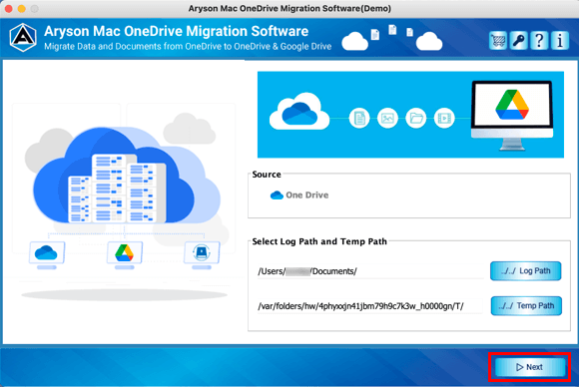Close the window with red button
This screenshot has width=579, height=387.
click(x=9, y=9)
